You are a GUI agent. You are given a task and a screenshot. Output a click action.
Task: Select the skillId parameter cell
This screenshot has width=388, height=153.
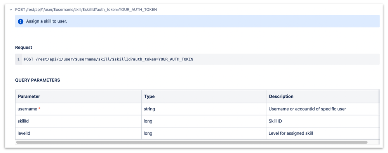pyautogui.click(x=78, y=121)
